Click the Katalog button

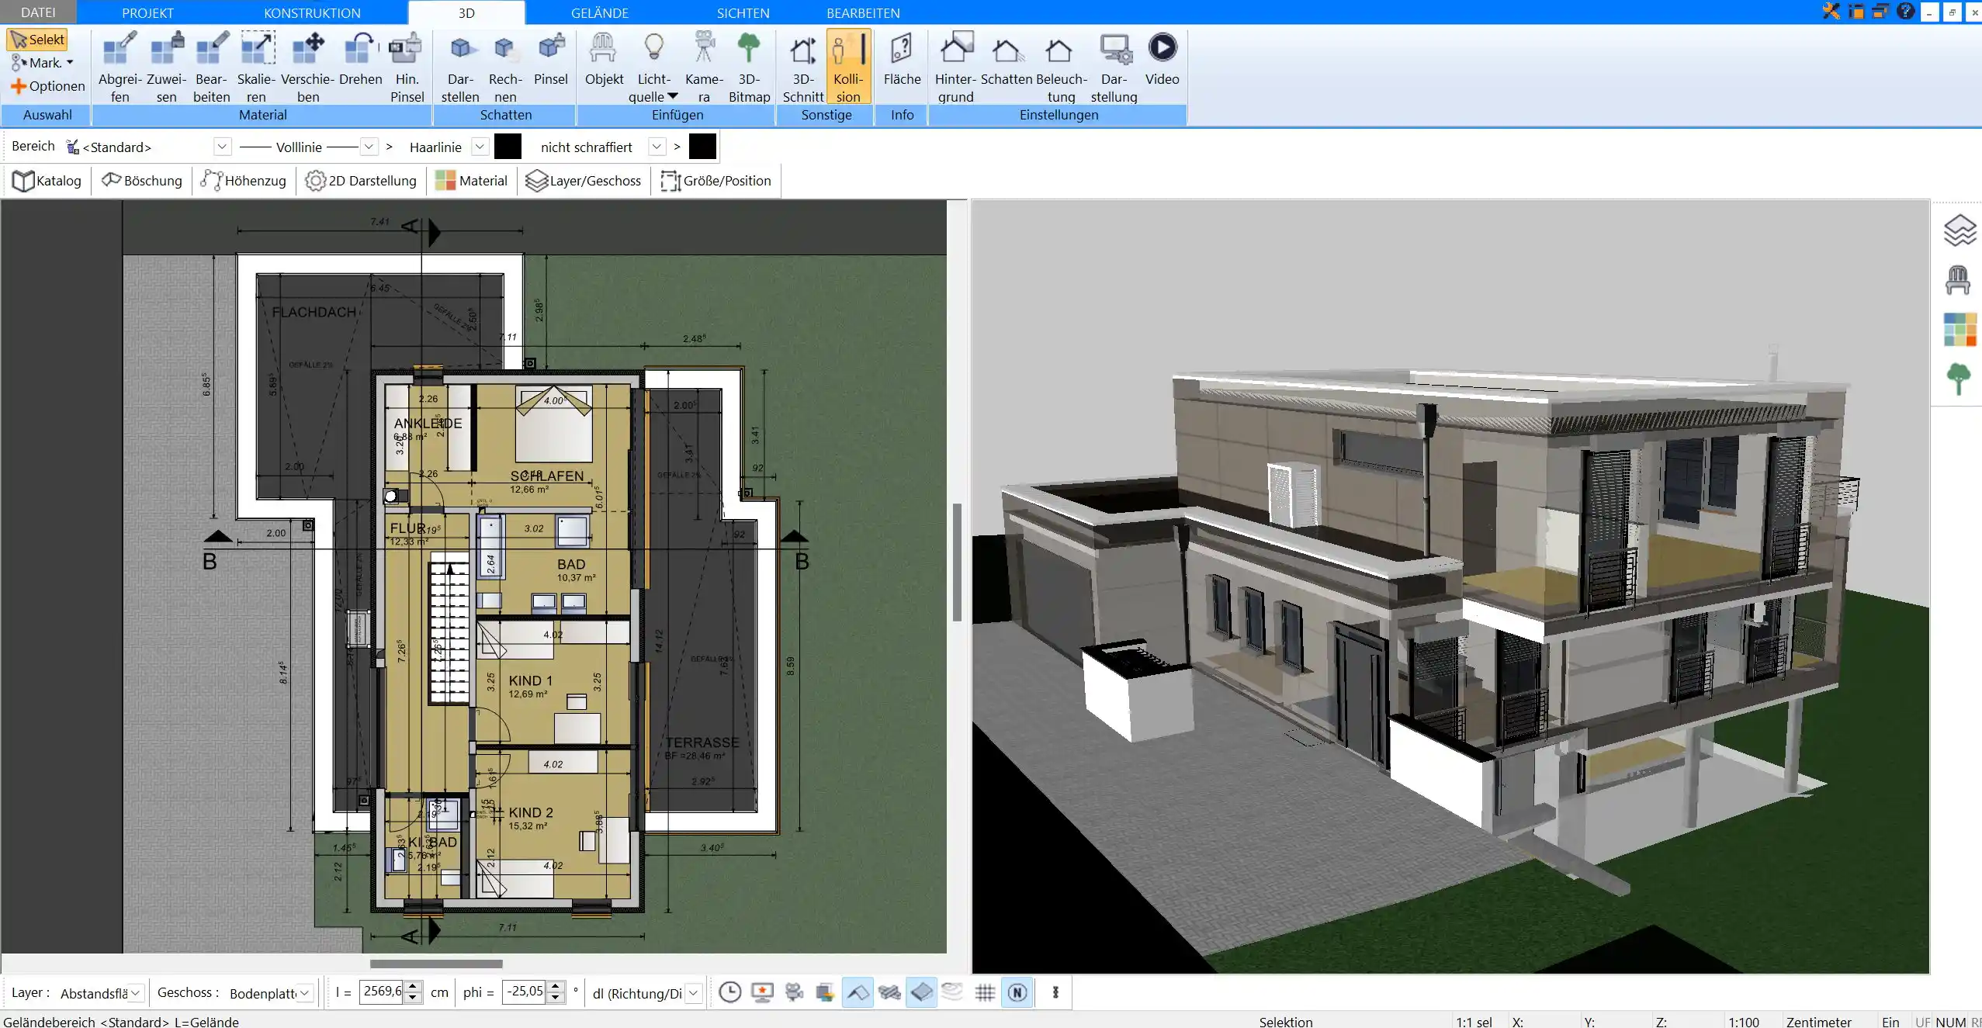coord(47,181)
